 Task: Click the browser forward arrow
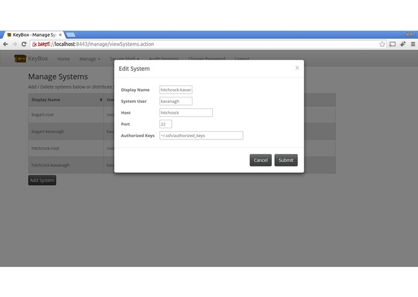pyautogui.click(x=14, y=44)
